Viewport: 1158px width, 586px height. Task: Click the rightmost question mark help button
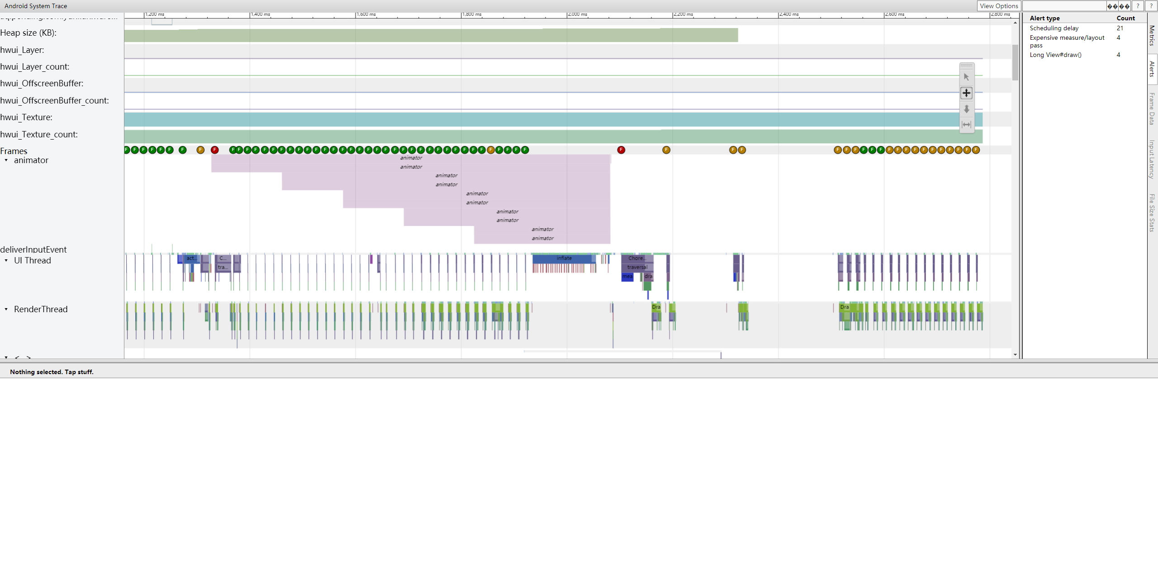click(1151, 6)
